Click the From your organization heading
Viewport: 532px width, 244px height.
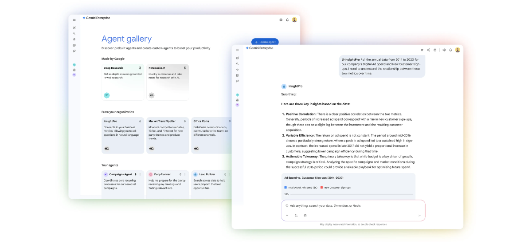point(117,112)
